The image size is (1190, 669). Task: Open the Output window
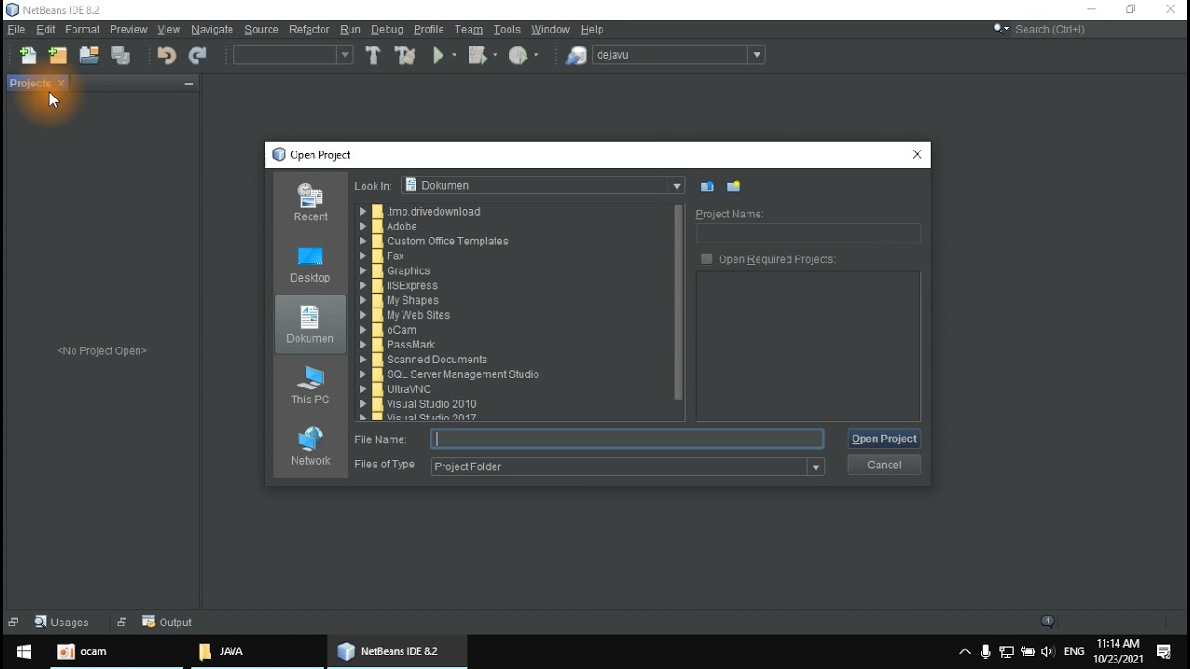[x=166, y=623]
